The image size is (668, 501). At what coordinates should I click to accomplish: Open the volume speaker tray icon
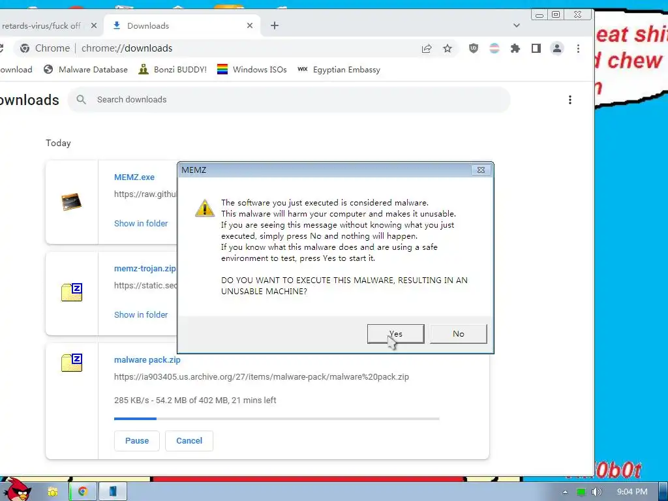coord(597,492)
